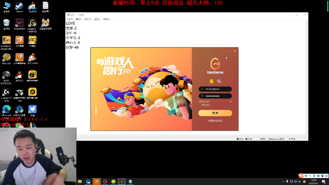Open the Microsoft Edge desktop shortcut
Screen dimensions: 329x185
(7, 111)
